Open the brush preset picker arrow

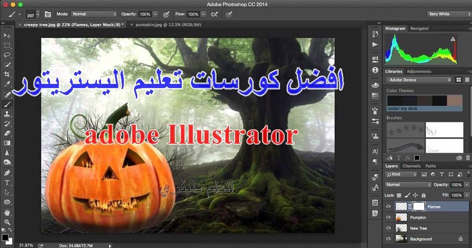pos(38,14)
